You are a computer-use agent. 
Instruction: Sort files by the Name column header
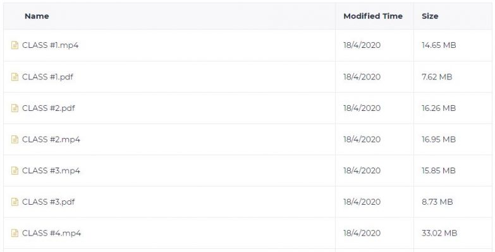[37, 16]
